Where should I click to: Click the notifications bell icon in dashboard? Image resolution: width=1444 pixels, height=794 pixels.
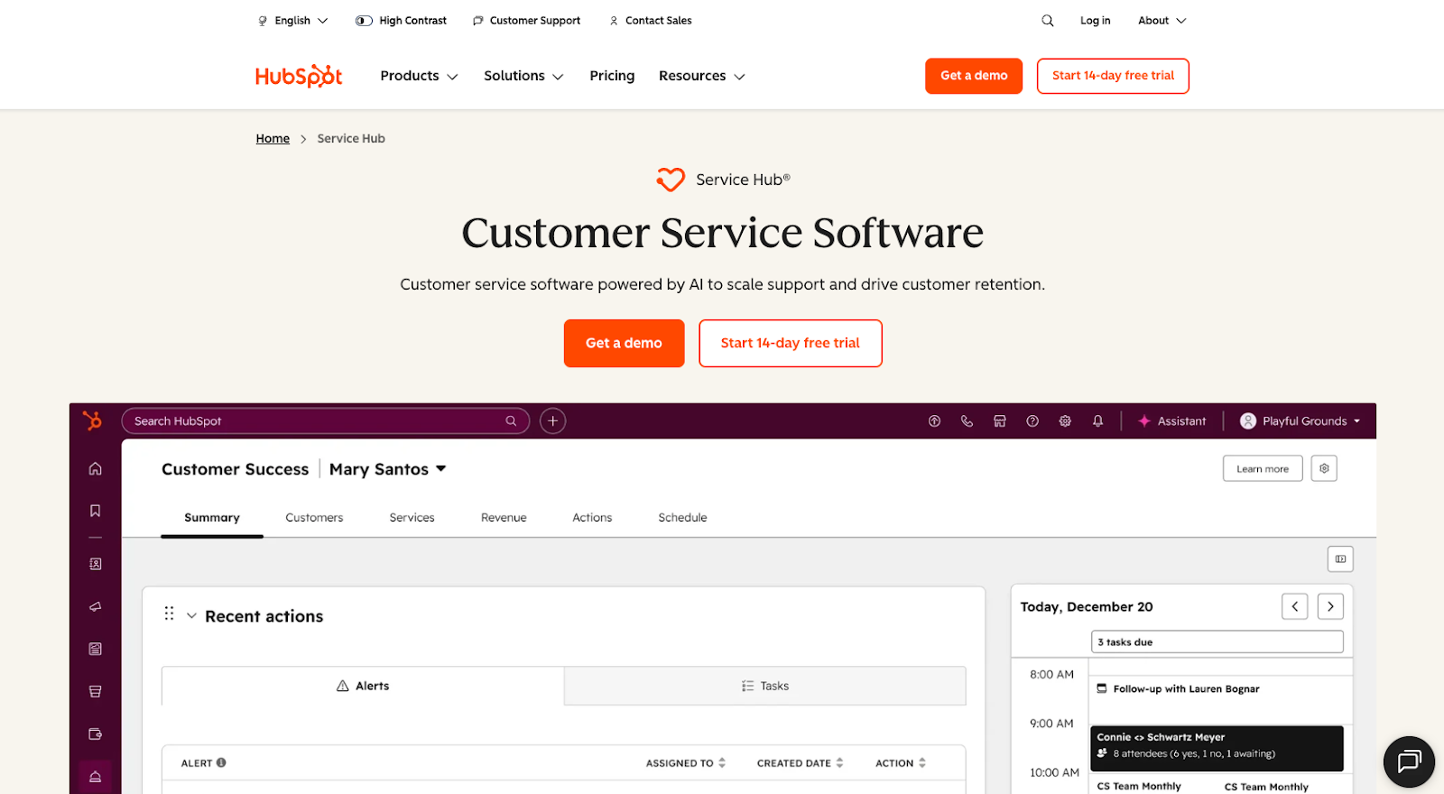(1097, 421)
